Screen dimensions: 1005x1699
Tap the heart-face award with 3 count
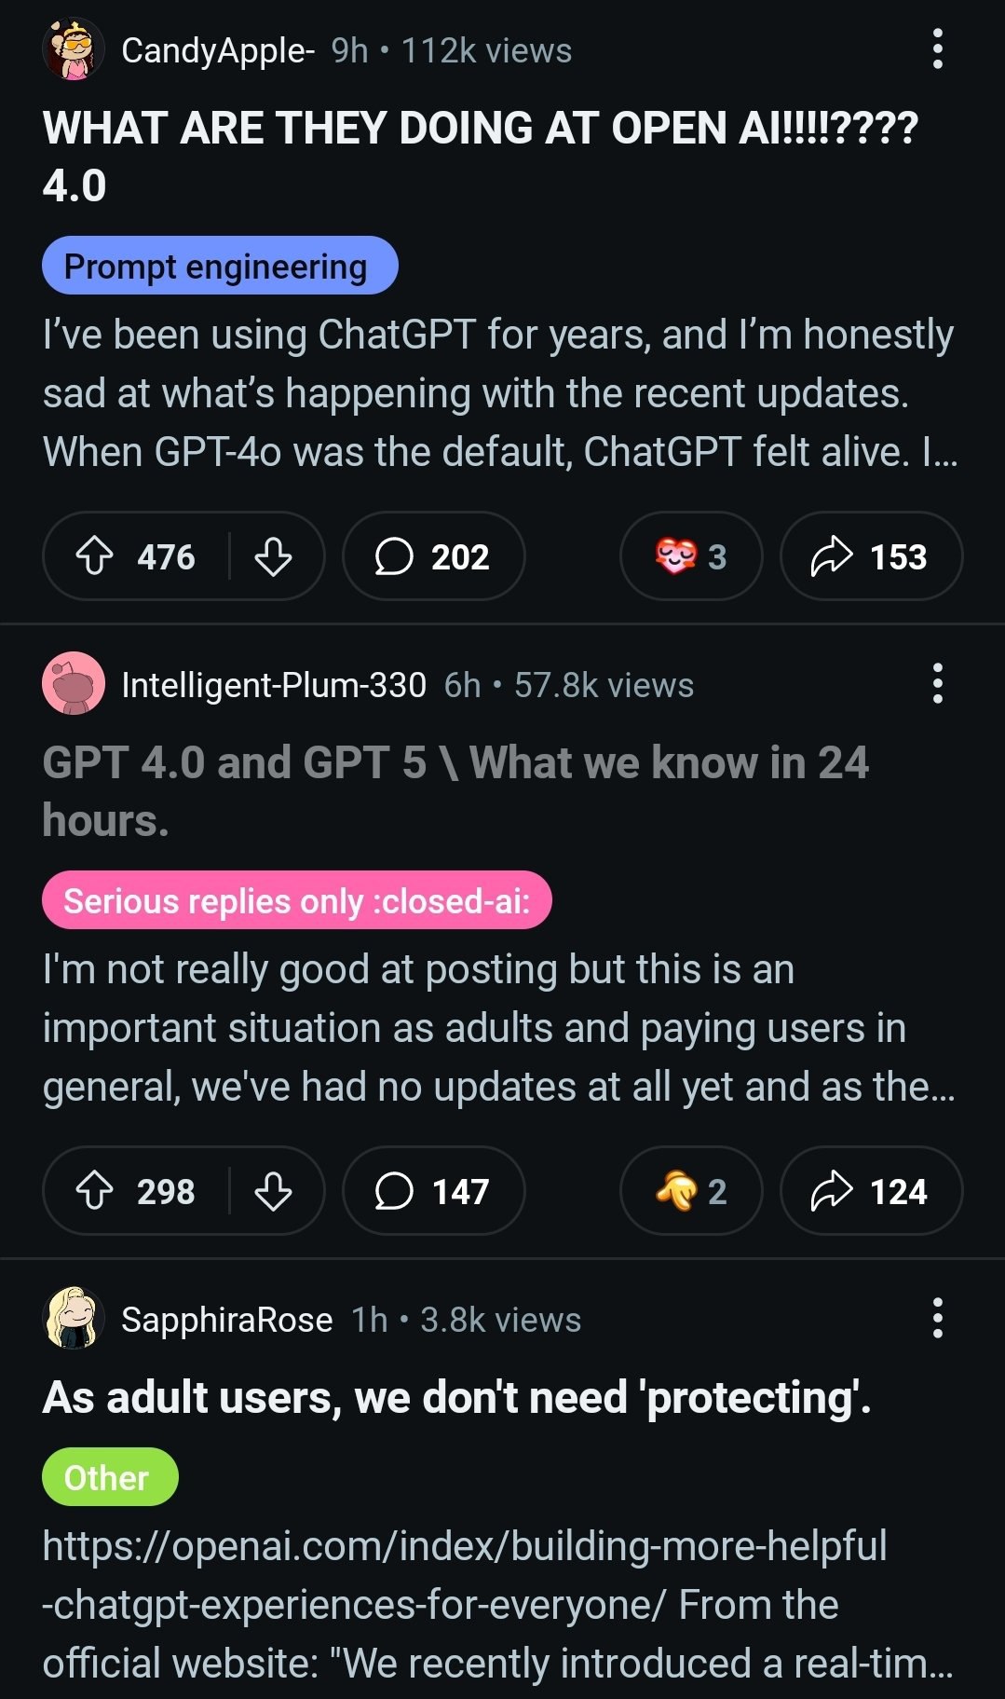(690, 556)
